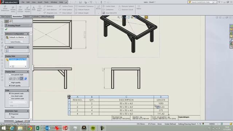Viewport: 233px width, 131px height.
Task: Collapse the Display State section
Action: [28, 56]
